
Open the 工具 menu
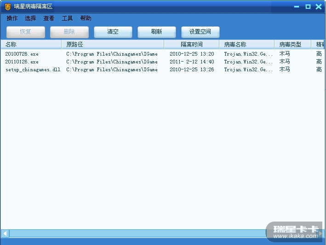[68, 18]
